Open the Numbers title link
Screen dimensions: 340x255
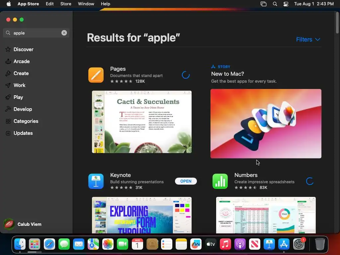[x=246, y=175]
